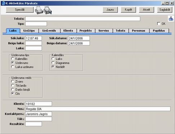Image resolution: width=175 pixels, height=134 pixels.
Task: Click the Saglabāt button
Action: coord(165,10)
